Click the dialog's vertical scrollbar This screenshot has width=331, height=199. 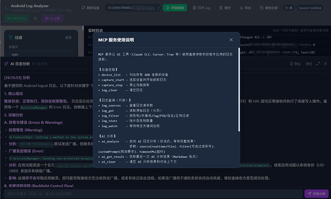coord(239,90)
